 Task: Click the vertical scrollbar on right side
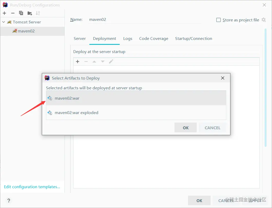pyautogui.click(x=265, y=88)
